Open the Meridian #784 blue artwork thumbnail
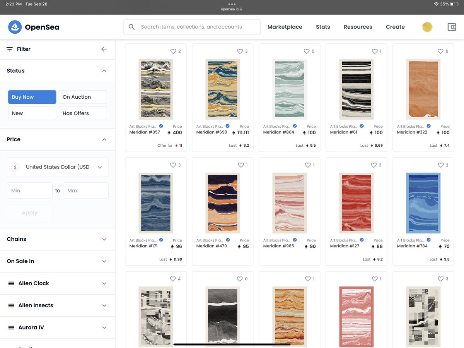Image resolution: width=464 pixels, height=348 pixels. pos(423,203)
